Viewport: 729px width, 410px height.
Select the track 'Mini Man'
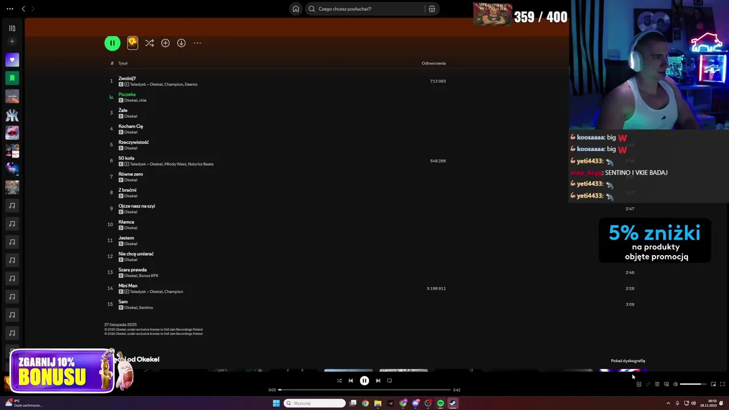pyautogui.click(x=128, y=286)
